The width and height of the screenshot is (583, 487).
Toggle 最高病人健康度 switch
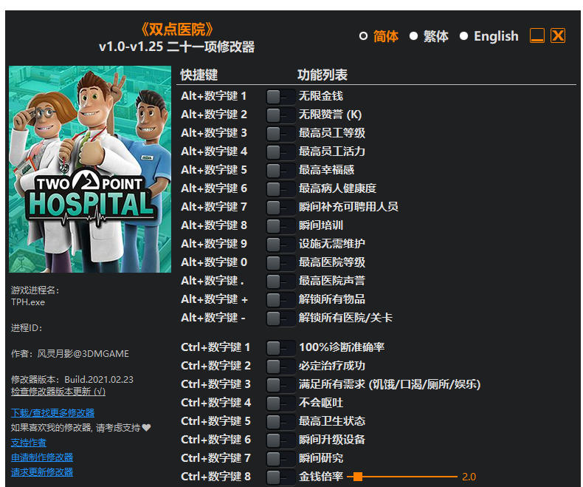tap(280, 188)
